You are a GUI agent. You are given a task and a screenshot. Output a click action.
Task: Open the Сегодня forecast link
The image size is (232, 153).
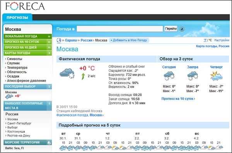[x=169, y=67]
